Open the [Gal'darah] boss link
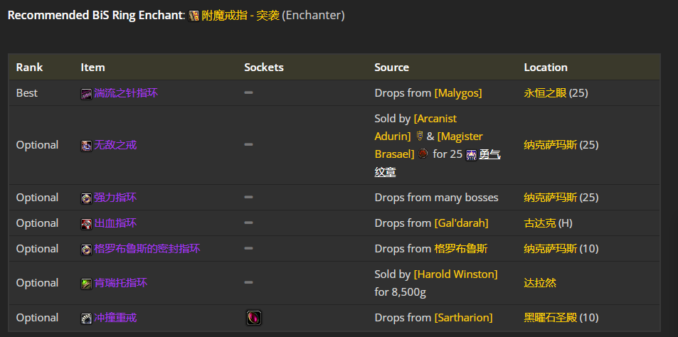 [x=462, y=223]
